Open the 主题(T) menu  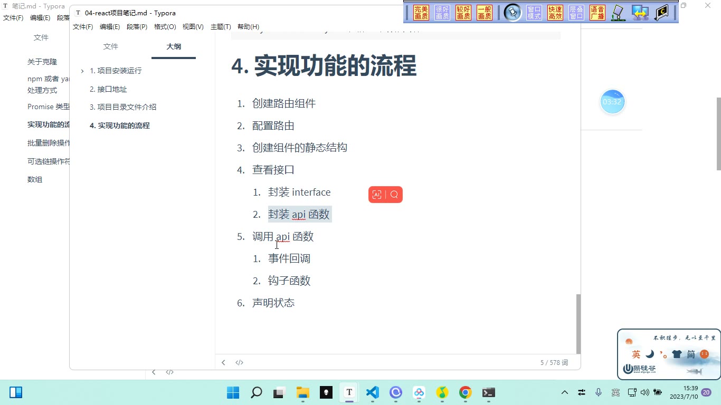tap(221, 26)
